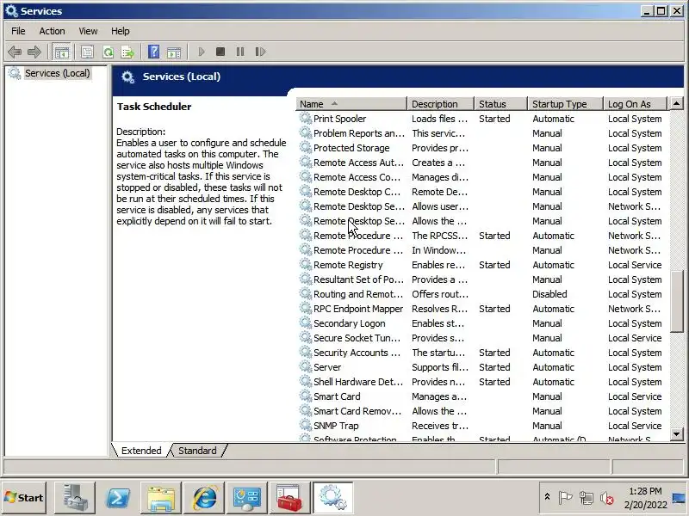Select the Remote Desktop C... service
This screenshot has height=516, width=689.
[x=482, y=192]
